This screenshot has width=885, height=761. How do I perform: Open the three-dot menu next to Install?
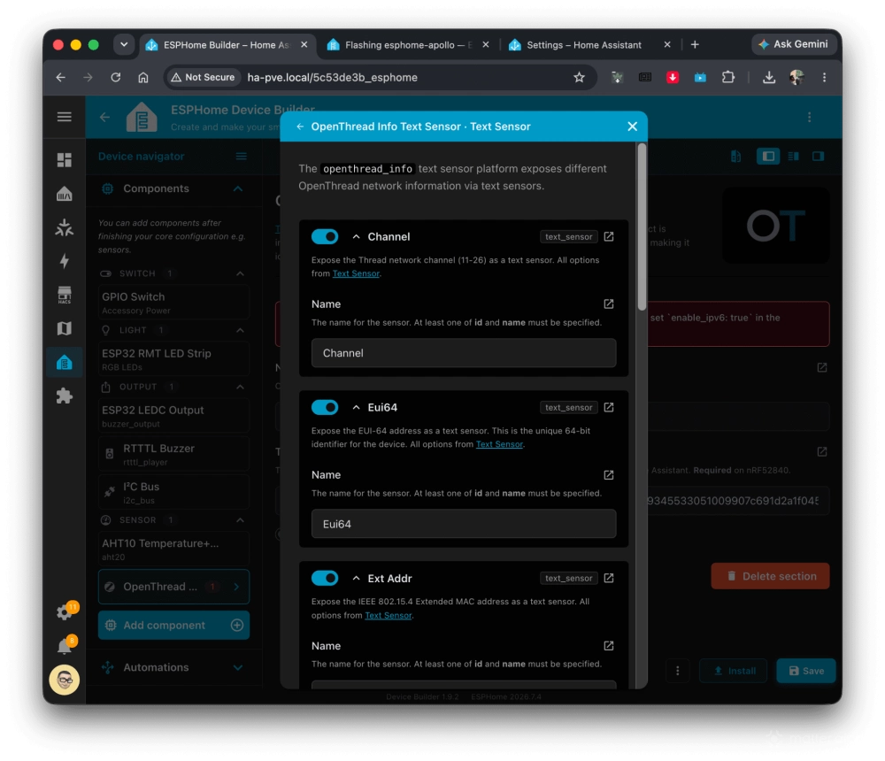(677, 671)
